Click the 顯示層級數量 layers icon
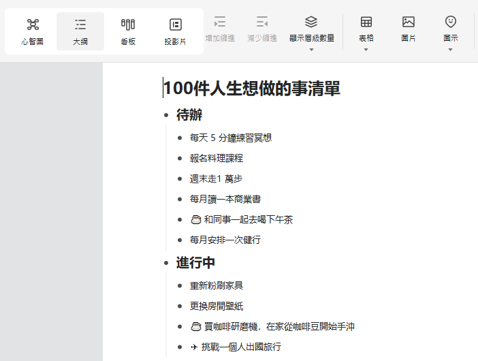This screenshot has height=361, width=478. [311, 22]
